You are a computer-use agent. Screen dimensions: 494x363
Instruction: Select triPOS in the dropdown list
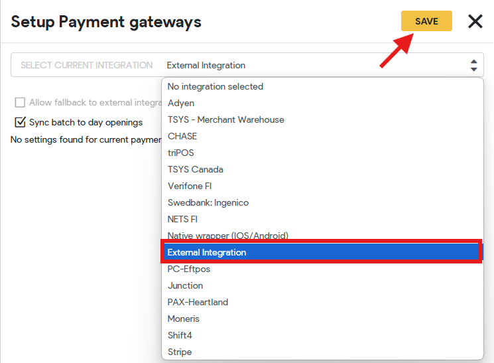click(322, 153)
